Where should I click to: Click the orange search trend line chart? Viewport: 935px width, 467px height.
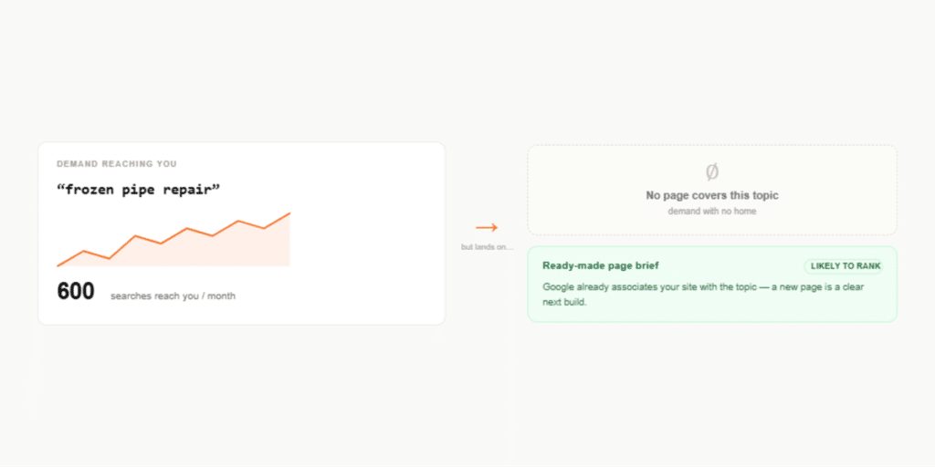tap(173, 240)
